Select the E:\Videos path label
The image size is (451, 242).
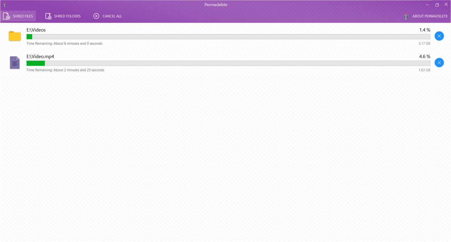tap(36, 30)
